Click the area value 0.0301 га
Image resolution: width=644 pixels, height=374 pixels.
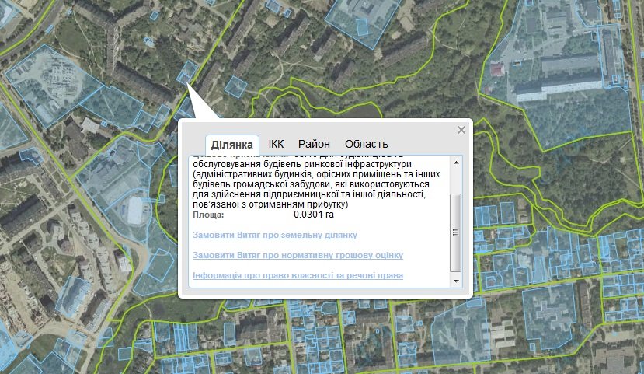coord(314,215)
